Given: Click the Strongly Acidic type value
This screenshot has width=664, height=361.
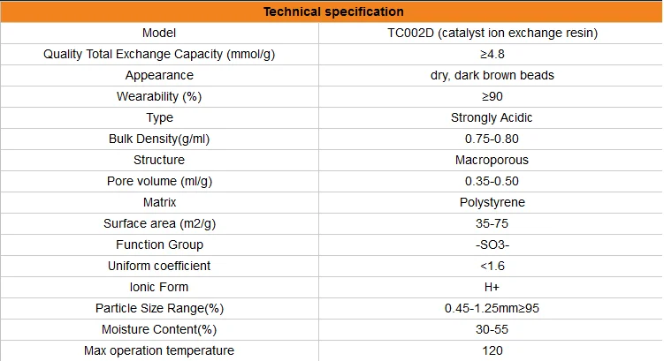Looking at the screenshot, I should [492, 117].
